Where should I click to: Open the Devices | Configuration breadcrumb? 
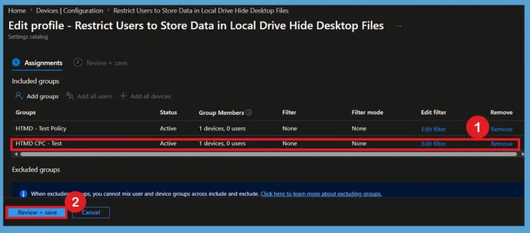point(70,11)
